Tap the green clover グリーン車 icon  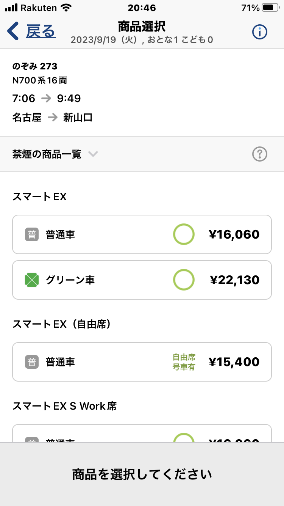(32, 280)
